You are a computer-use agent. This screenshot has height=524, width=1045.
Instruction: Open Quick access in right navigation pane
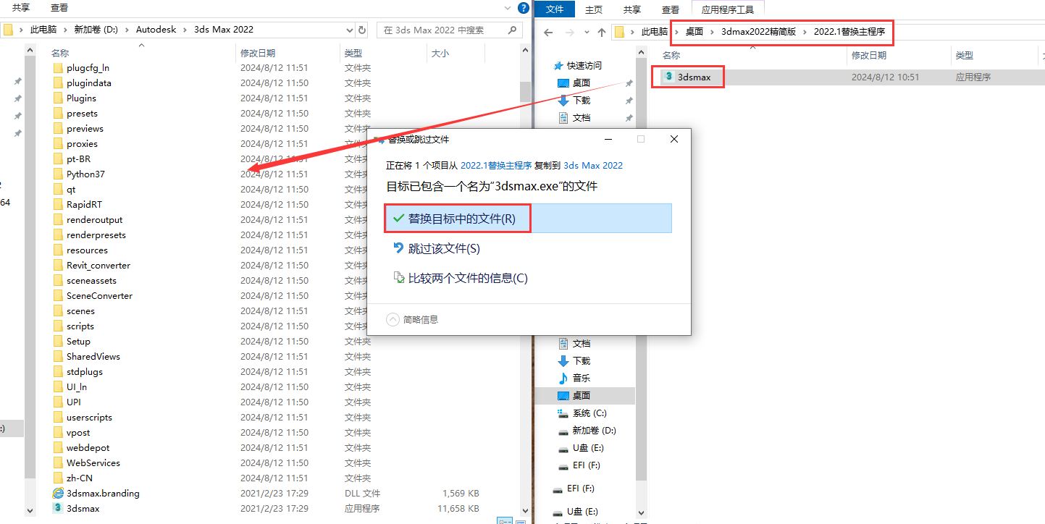pyautogui.click(x=584, y=65)
